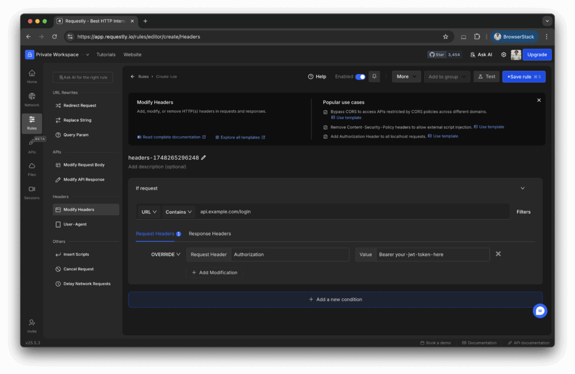
Task: Open Website in the top menu
Action: coord(133,54)
